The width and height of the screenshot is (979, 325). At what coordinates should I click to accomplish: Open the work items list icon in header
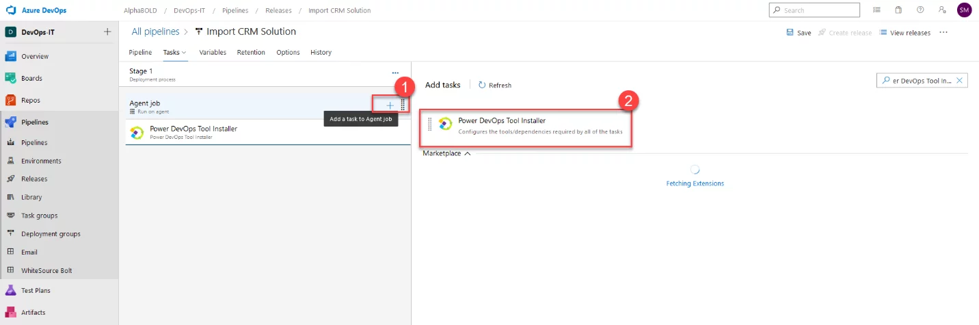click(x=876, y=10)
